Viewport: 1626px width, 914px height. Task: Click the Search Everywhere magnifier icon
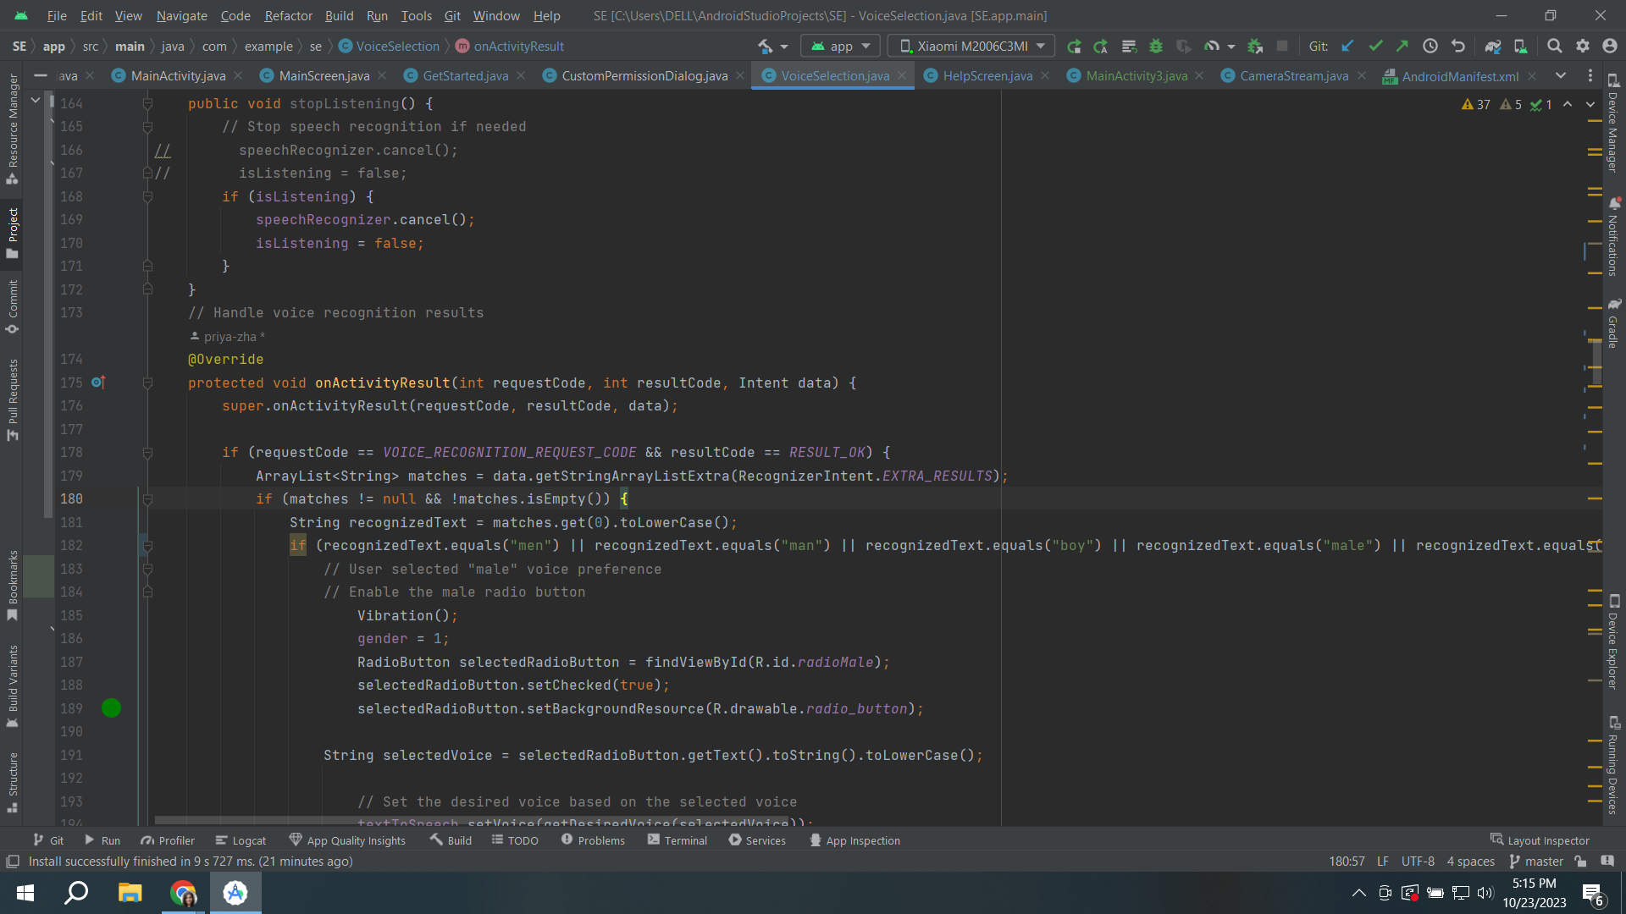(x=1554, y=47)
